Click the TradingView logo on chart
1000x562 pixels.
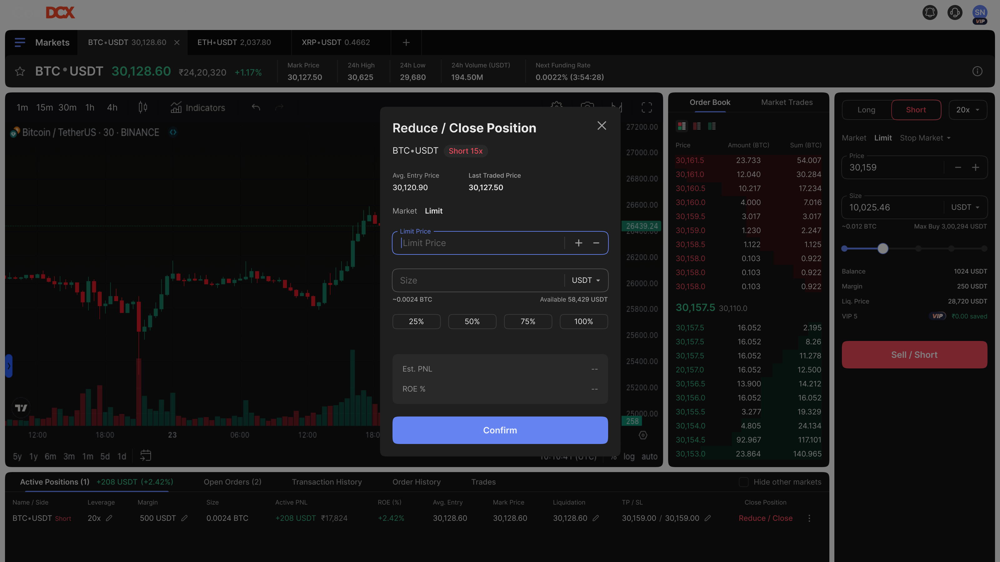click(21, 408)
